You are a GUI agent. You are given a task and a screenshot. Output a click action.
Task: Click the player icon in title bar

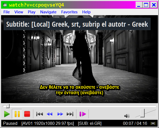pos(5,5)
